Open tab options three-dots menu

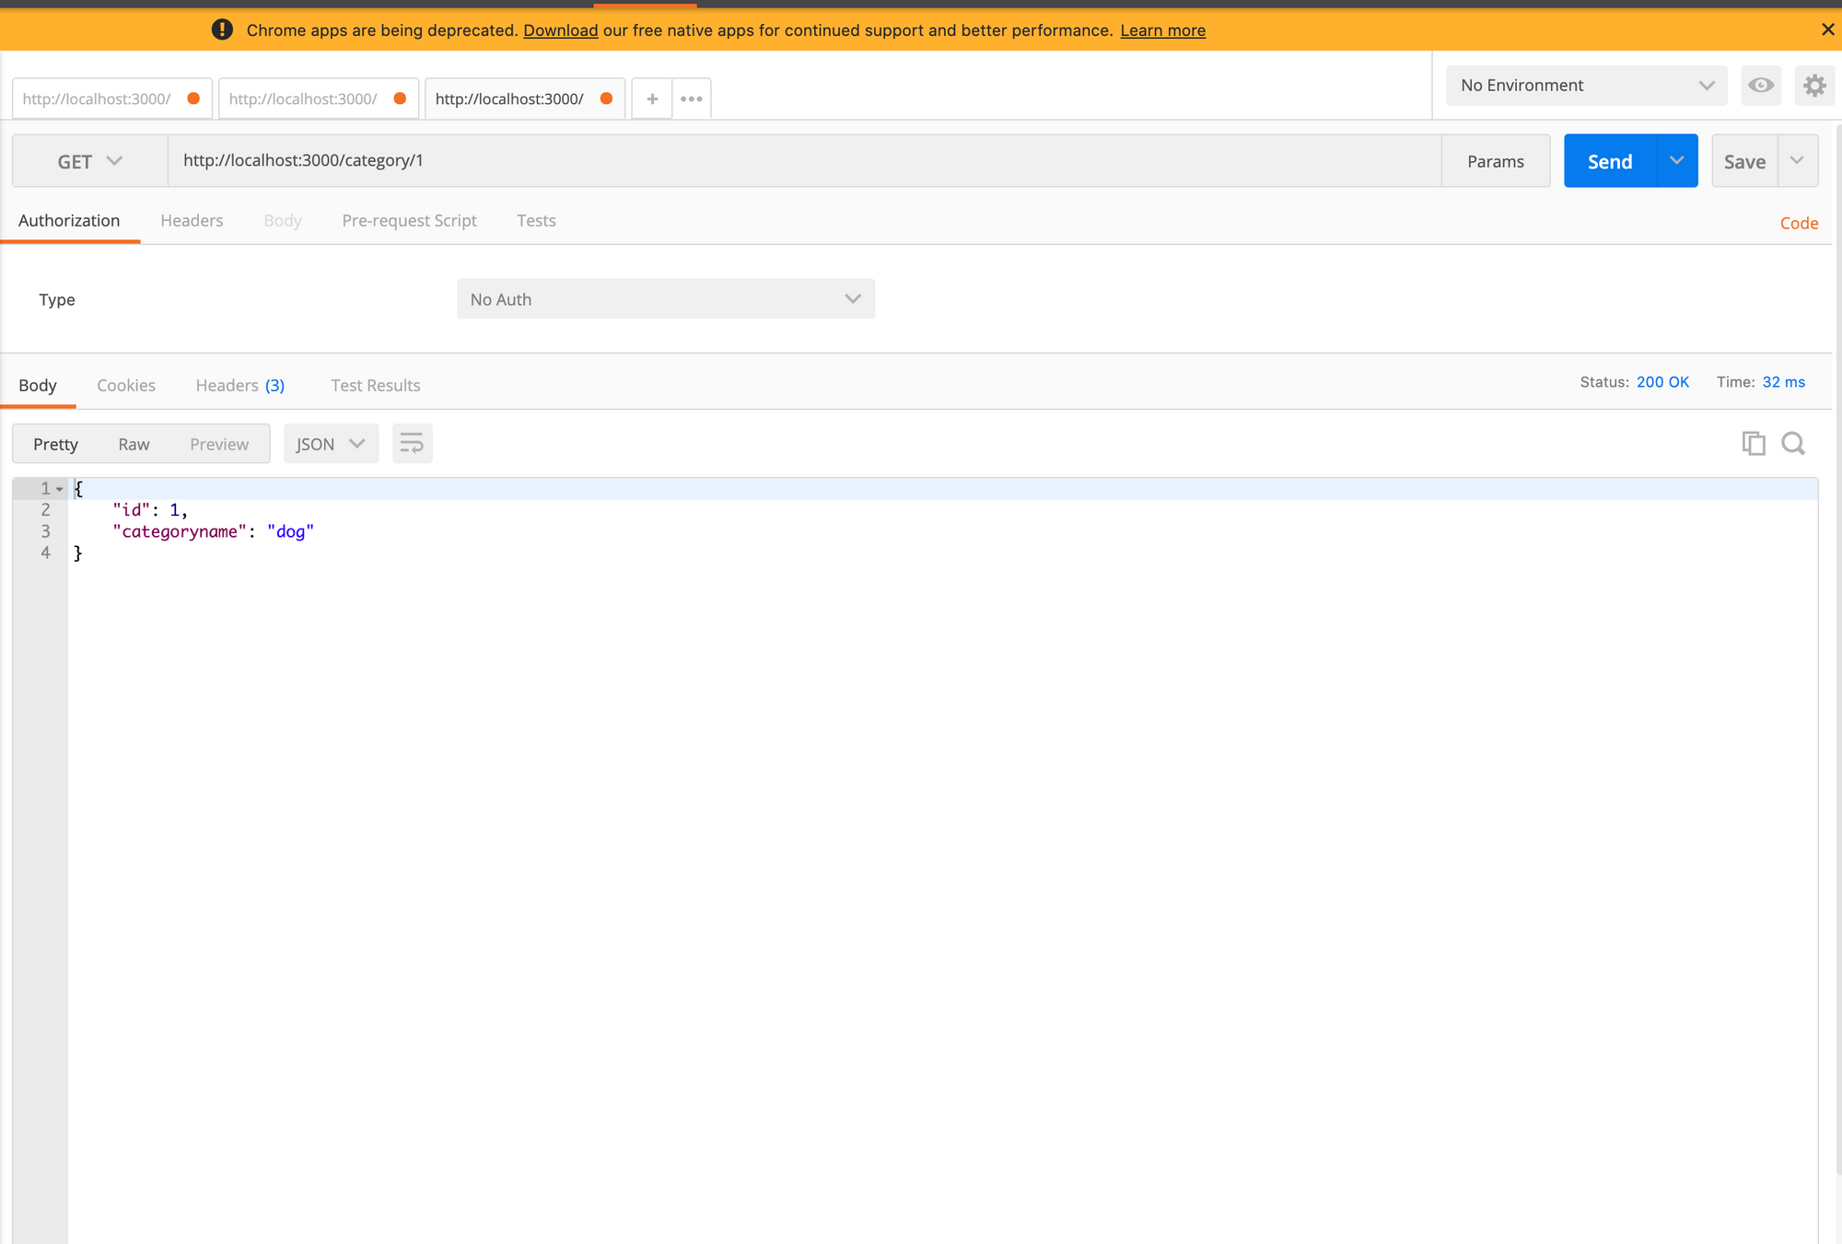(x=691, y=99)
